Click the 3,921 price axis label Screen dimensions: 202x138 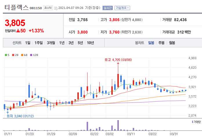(x=192, y=87)
